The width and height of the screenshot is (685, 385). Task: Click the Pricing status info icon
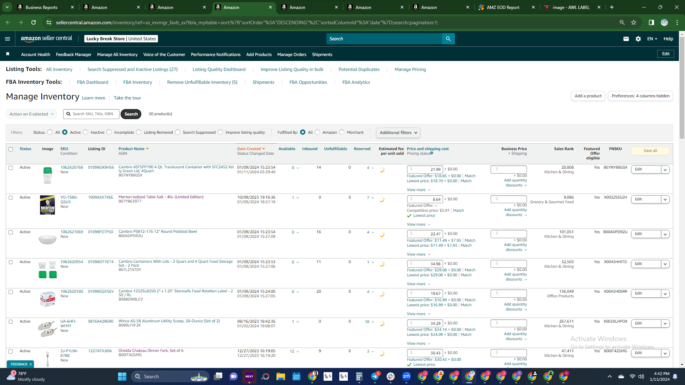[432, 153]
